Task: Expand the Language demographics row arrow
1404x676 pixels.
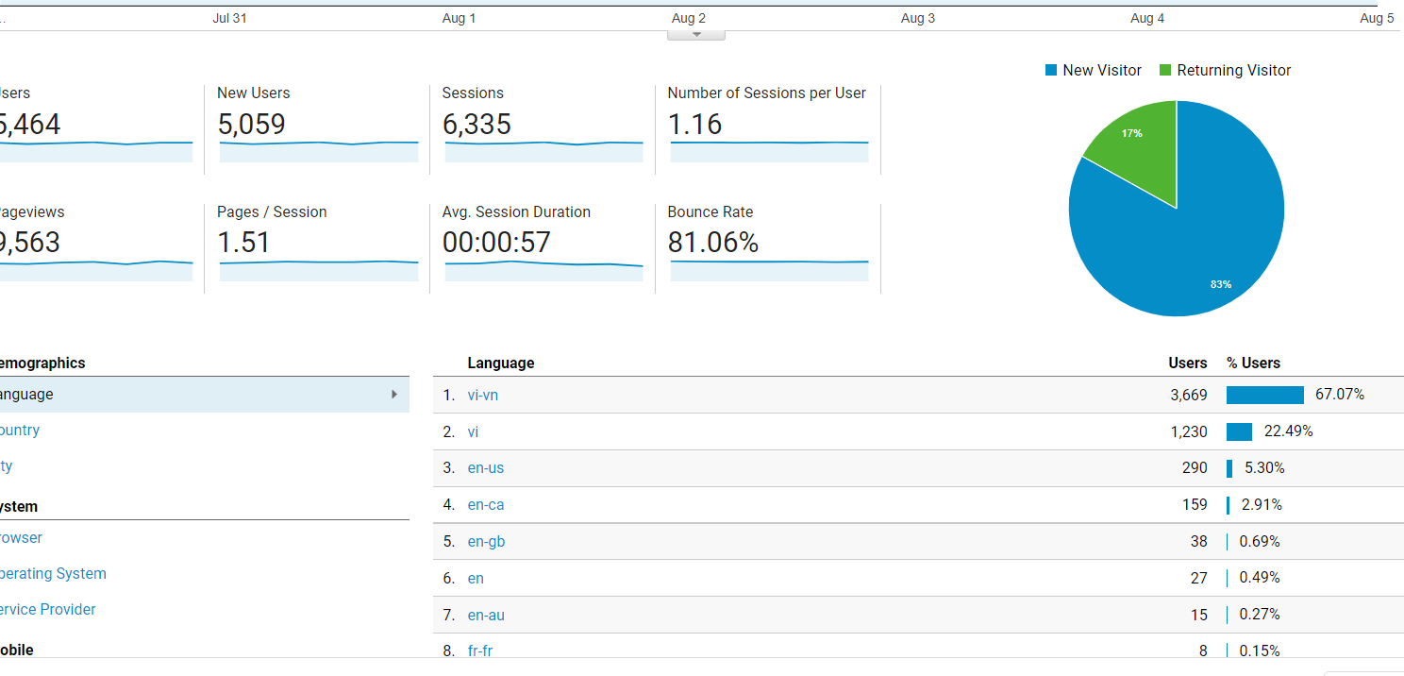Action: pyautogui.click(x=394, y=395)
